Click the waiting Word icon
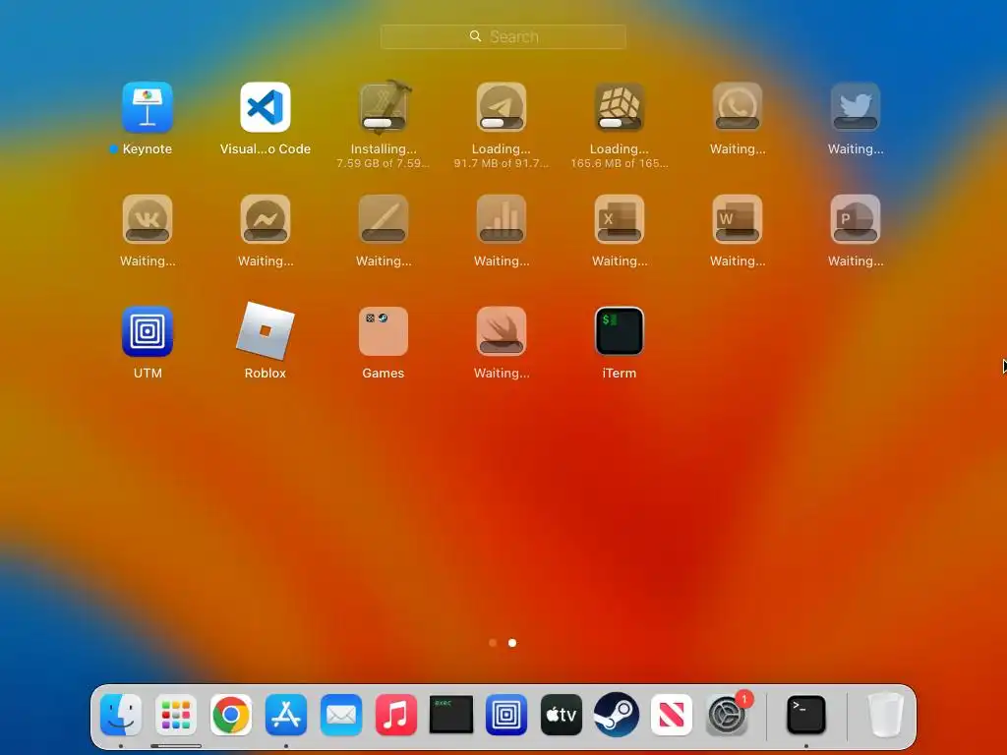The width and height of the screenshot is (1007, 755). pyautogui.click(x=738, y=219)
